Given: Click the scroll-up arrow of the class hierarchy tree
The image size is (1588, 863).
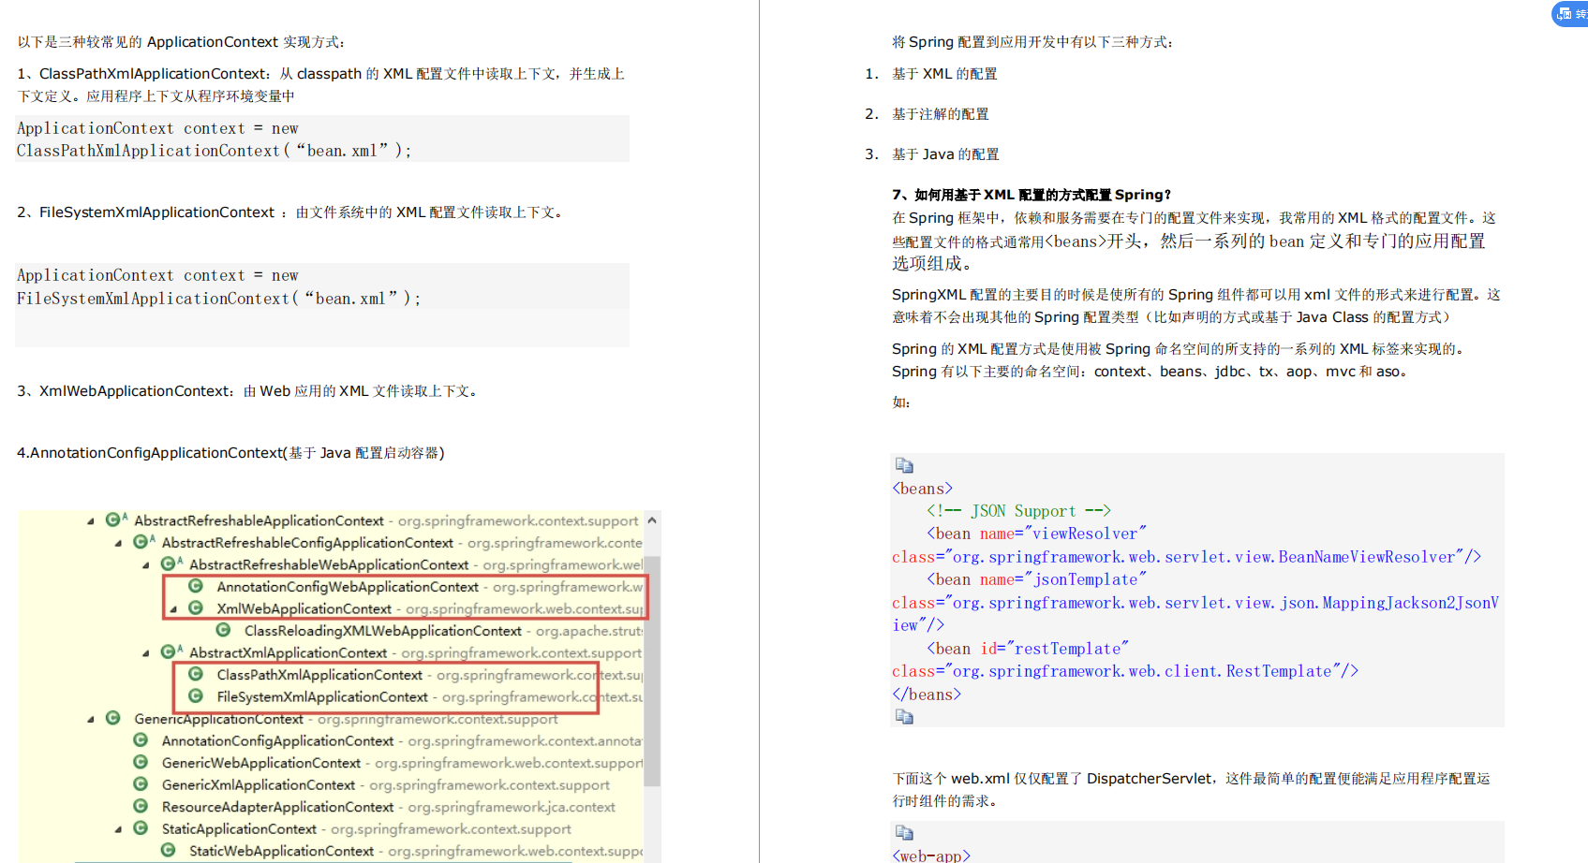Looking at the screenshot, I should (652, 520).
